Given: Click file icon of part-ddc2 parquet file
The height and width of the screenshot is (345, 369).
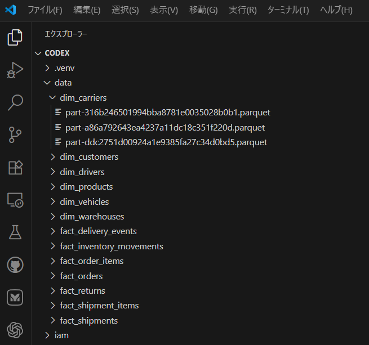Looking at the screenshot, I should pos(58,142).
